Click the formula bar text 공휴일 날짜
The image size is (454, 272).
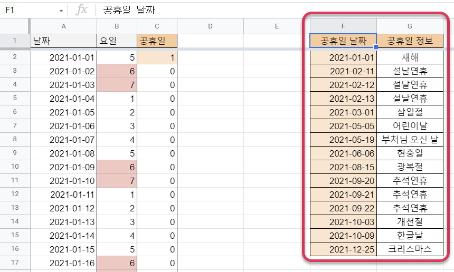(129, 10)
